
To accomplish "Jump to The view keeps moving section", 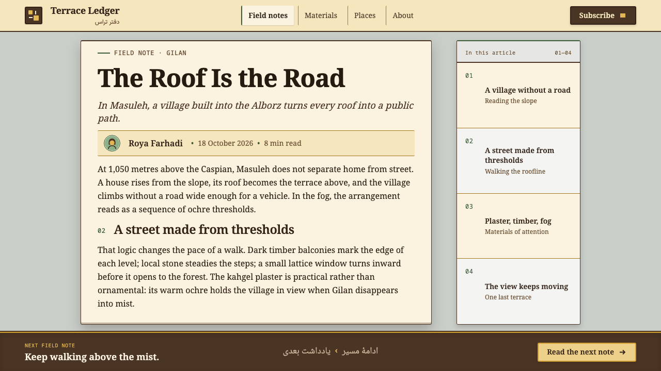I will point(518,291).
